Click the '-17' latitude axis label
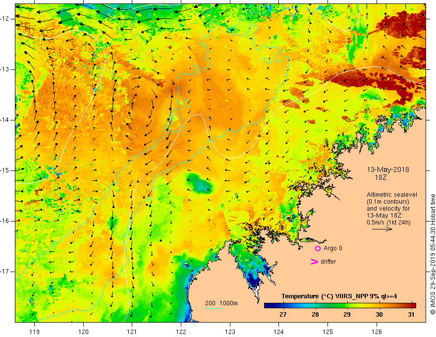Screen dimensions: 436x337 [6, 272]
